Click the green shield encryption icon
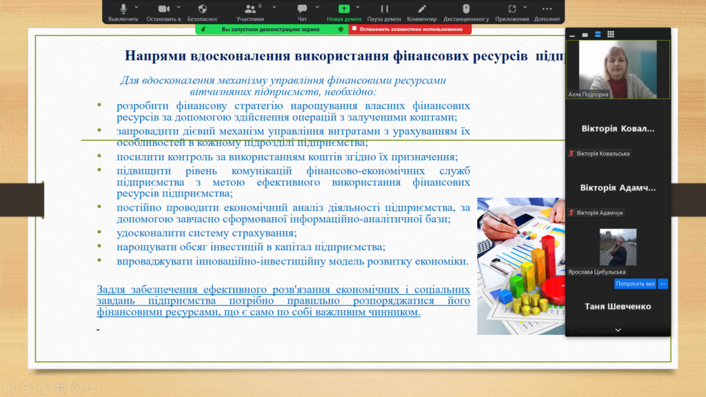 [x=341, y=29]
